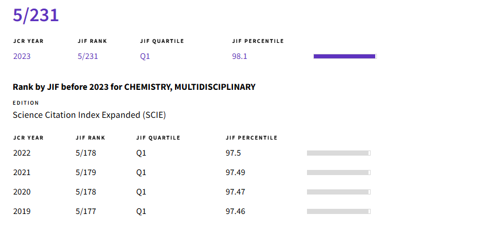Click the 97.46 percentile for 2019

pos(235,211)
